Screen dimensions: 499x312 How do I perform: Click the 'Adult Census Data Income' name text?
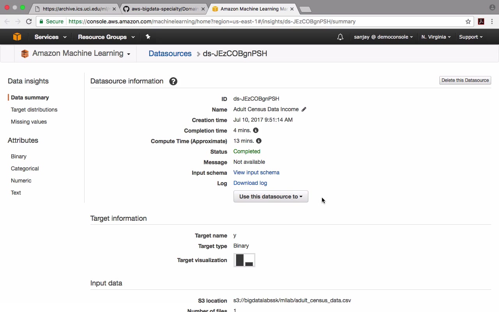(266, 109)
